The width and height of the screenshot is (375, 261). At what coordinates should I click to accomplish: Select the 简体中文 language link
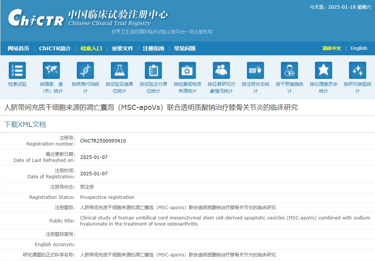coord(331,48)
